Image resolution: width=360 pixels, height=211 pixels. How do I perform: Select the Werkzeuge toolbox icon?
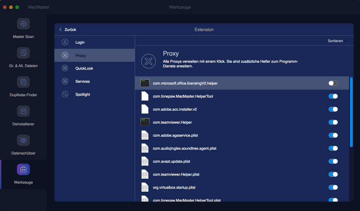coord(23,170)
